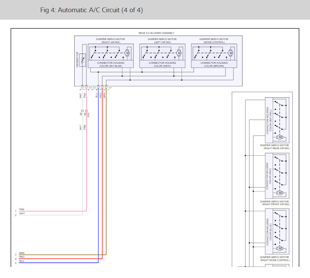Click 'DAMPER SERVO MOTOR (RIGHT MODE CONTROL)' label
This screenshot has height=278, width=310.
click(x=275, y=259)
